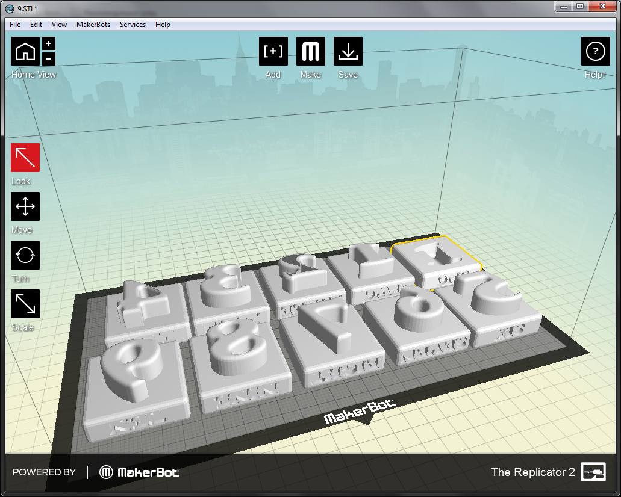The image size is (621, 497).
Task: Open the Edit menu
Action: pyautogui.click(x=36, y=25)
